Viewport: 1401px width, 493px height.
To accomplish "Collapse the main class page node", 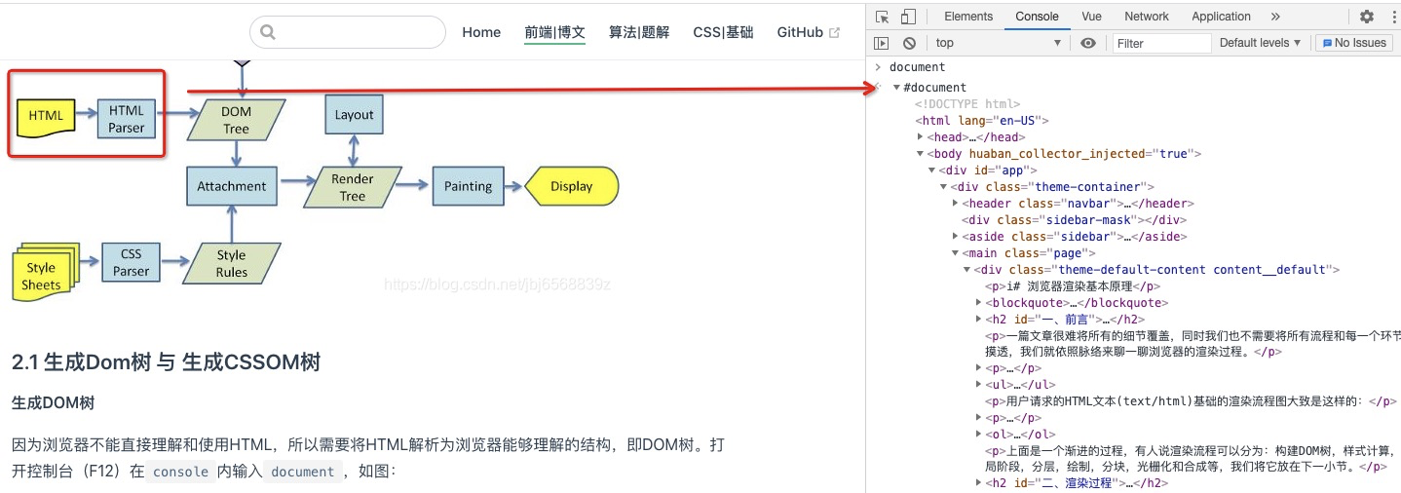I will tap(955, 253).
